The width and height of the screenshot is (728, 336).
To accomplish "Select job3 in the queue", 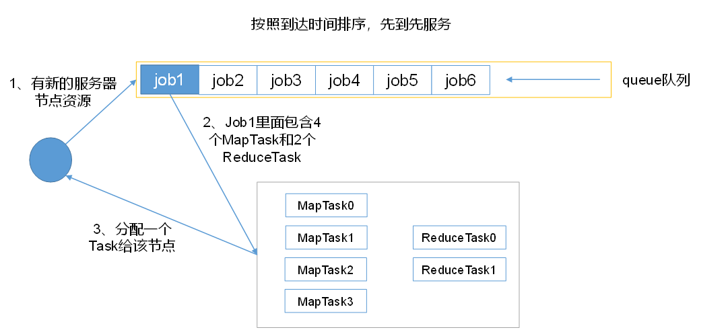I will (x=286, y=80).
